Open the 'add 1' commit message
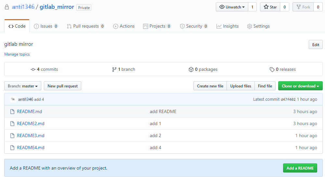The image size is (325, 179). click(155, 123)
